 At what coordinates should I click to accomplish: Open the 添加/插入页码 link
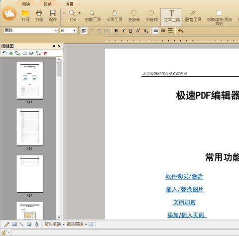click(187, 215)
